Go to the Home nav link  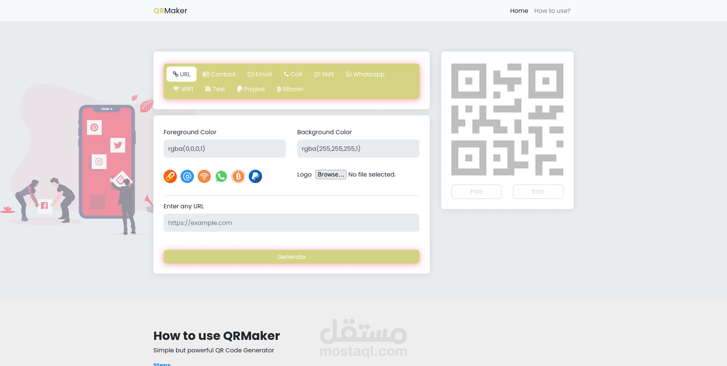point(519,11)
